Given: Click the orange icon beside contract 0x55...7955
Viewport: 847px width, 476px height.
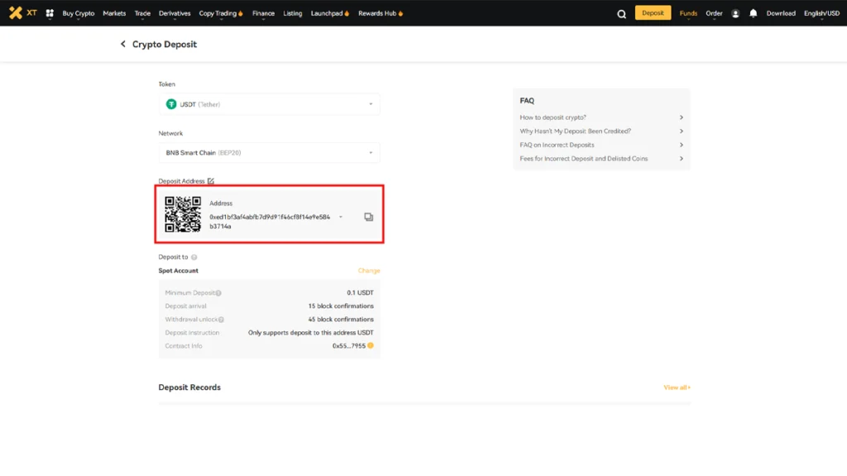Looking at the screenshot, I should pyautogui.click(x=371, y=346).
